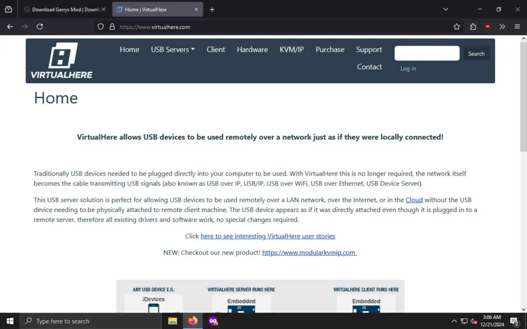This screenshot has width=527, height=329.
Task: Bookmark this page with the star icon
Action: 457,27
